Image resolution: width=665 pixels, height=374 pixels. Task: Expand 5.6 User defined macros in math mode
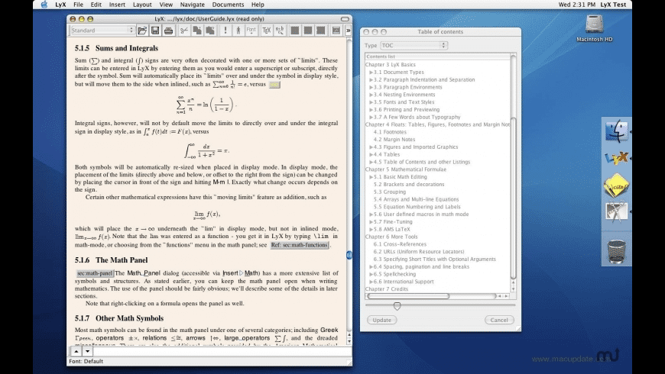coord(371,214)
